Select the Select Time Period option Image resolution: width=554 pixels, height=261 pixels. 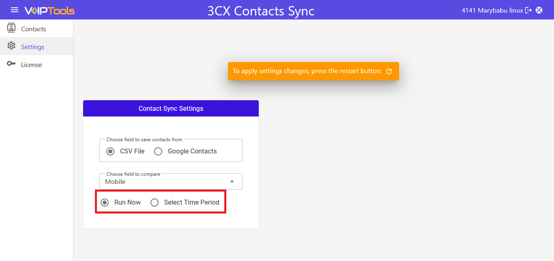(155, 202)
